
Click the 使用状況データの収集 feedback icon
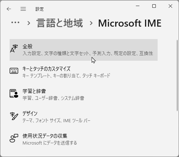pyautogui.click(x=14, y=138)
